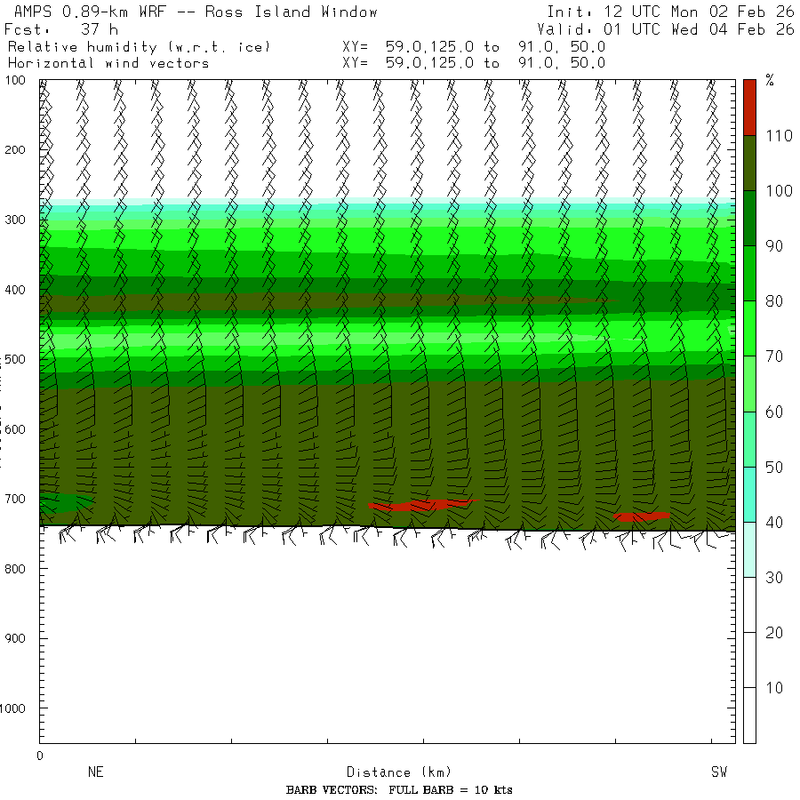Click the light green colorbar segment between 60 and 70

click(749, 384)
